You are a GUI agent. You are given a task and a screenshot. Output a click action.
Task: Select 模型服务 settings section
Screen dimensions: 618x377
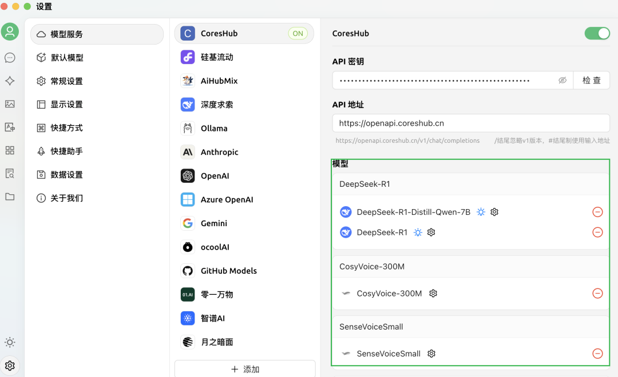pyautogui.click(x=97, y=34)
